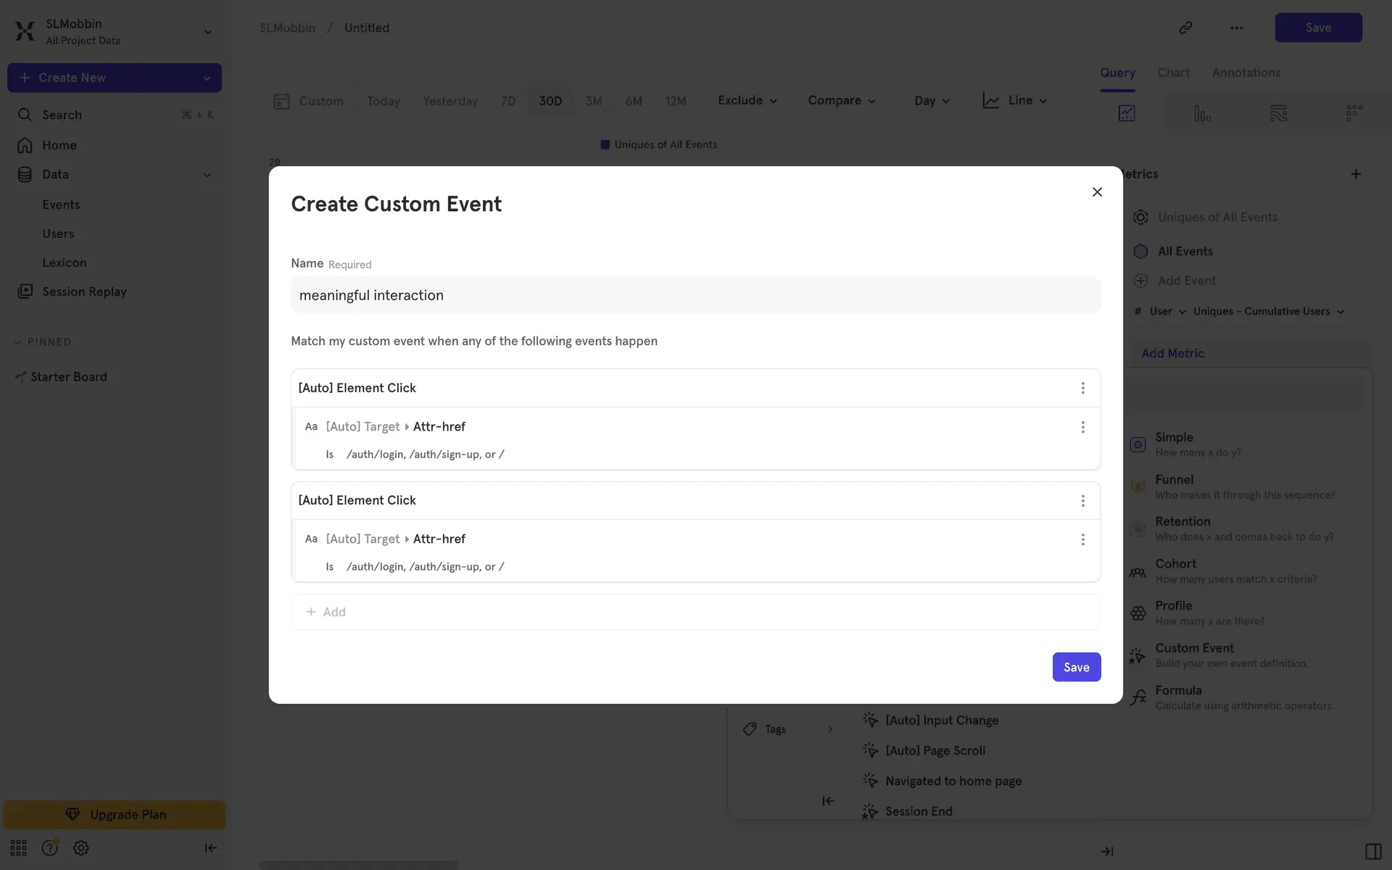Click the plus icon beside Metrics
The width and height of the screenshot is (1392, 870).
[1356, 174]
